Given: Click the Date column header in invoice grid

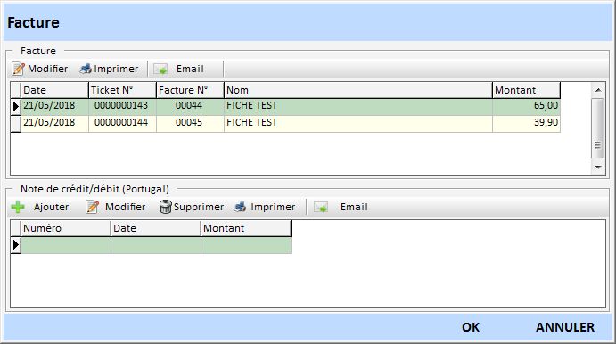Looking at the screenshot, I should pos(55,90).
